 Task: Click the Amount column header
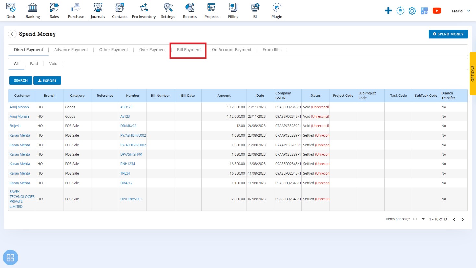tap(224, 96)
